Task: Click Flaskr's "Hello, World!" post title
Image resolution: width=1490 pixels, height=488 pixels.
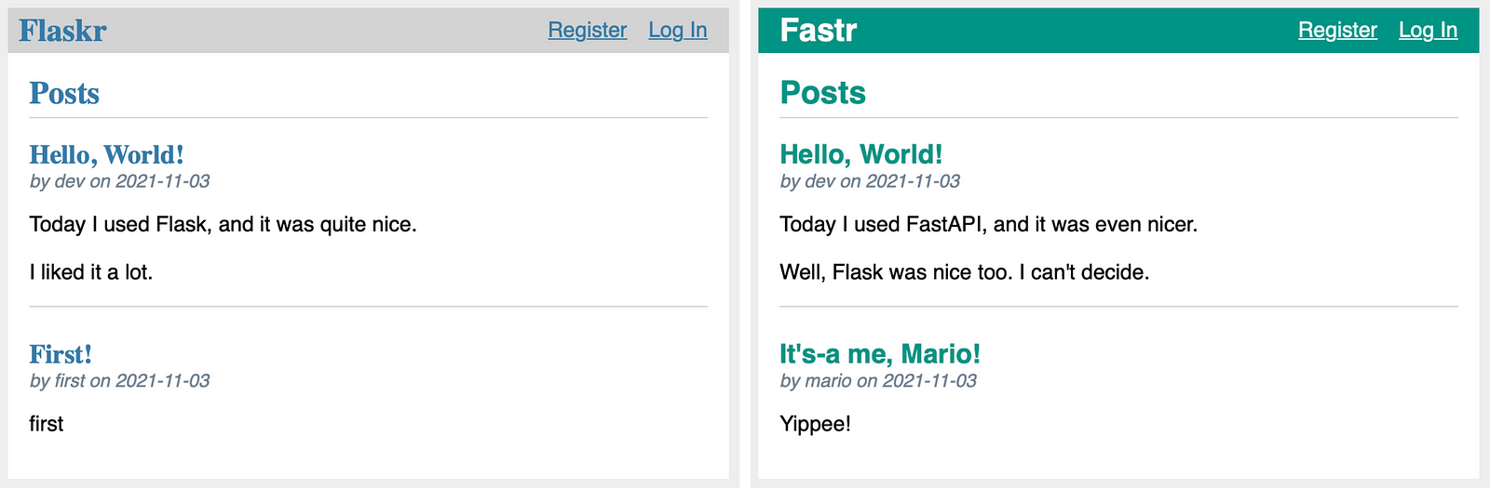Action: [x=106, y=154]
